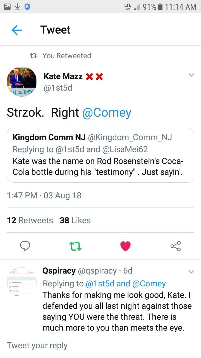View the 12 Retweets list
This screenshot has height=358, width=201.
pyautogui.click(x=30, y=220)
